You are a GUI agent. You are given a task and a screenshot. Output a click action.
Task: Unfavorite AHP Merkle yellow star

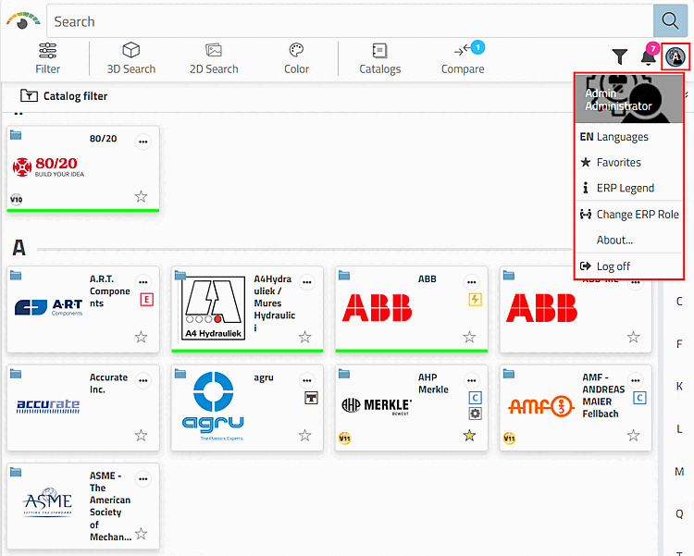[x=469, y=436]
